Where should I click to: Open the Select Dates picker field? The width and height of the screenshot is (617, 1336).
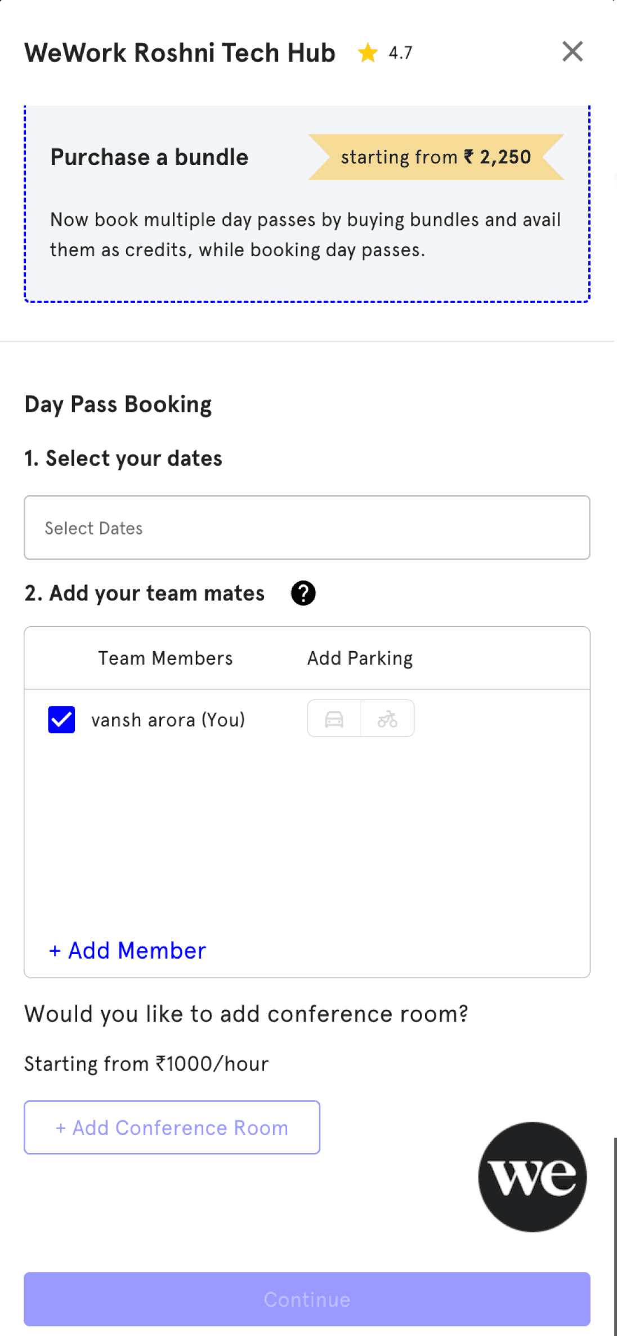tap(307, 528)
